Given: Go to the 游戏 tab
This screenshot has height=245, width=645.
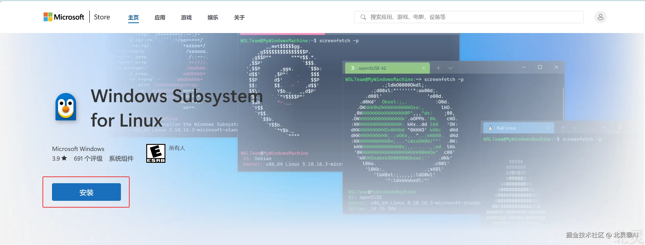Looking at the screenshot, I should 186,17.
